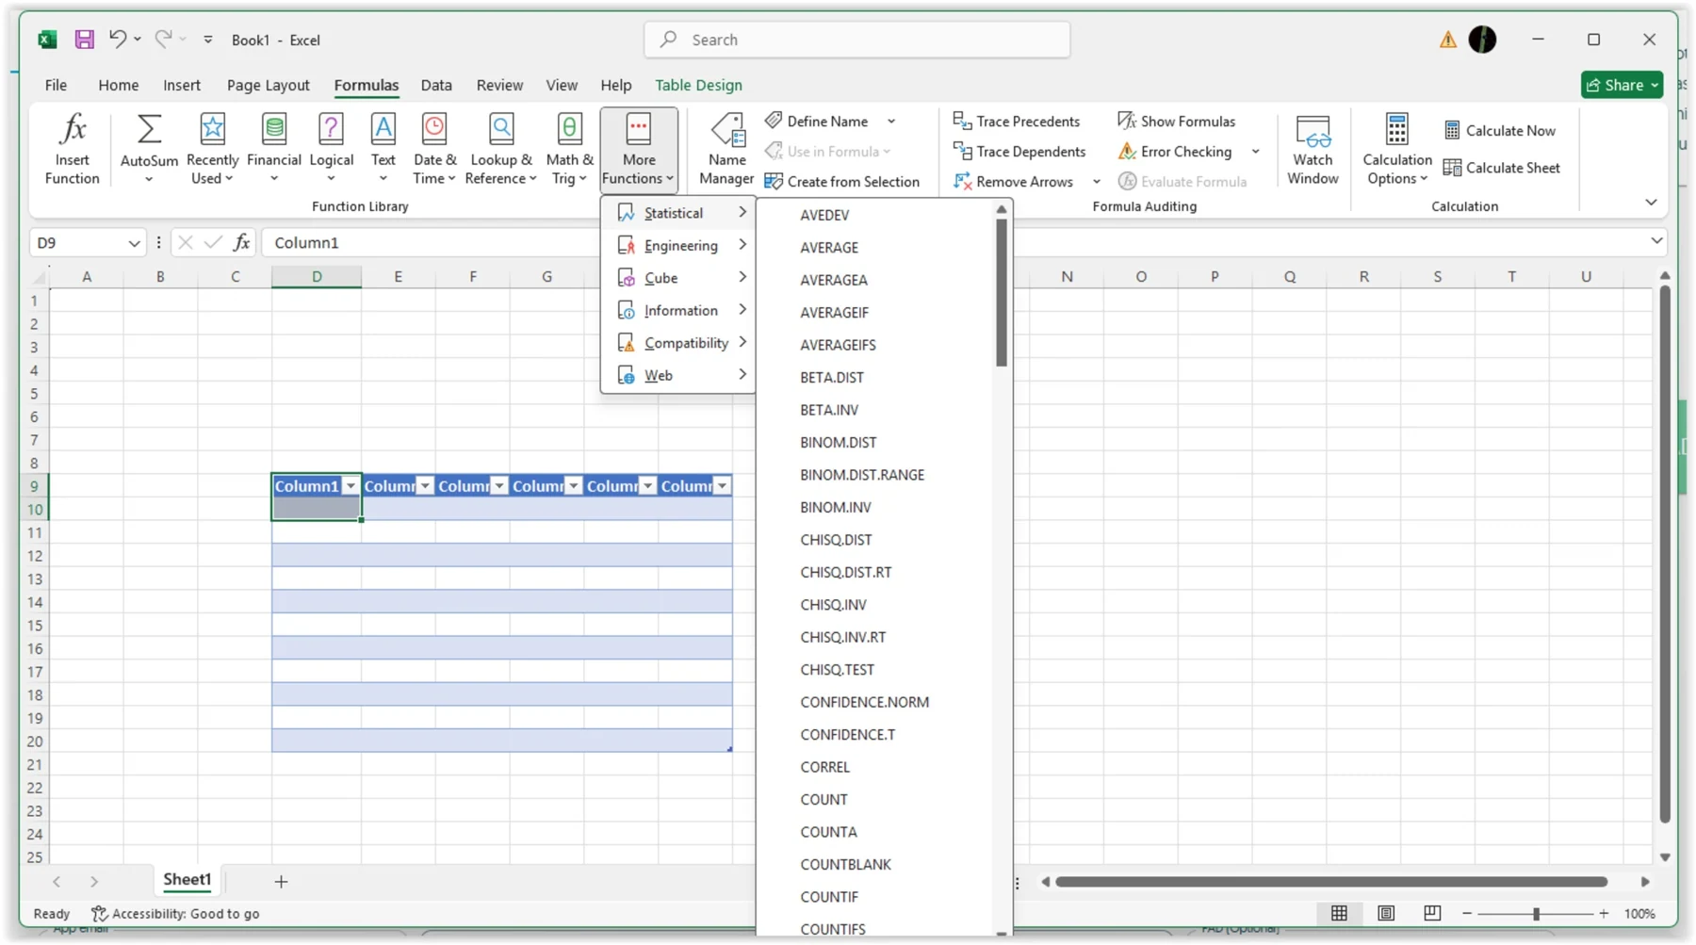Screen dimensions: 1696x945
Task: Switch to the Data tab
Action: click(x=436, y=85)
